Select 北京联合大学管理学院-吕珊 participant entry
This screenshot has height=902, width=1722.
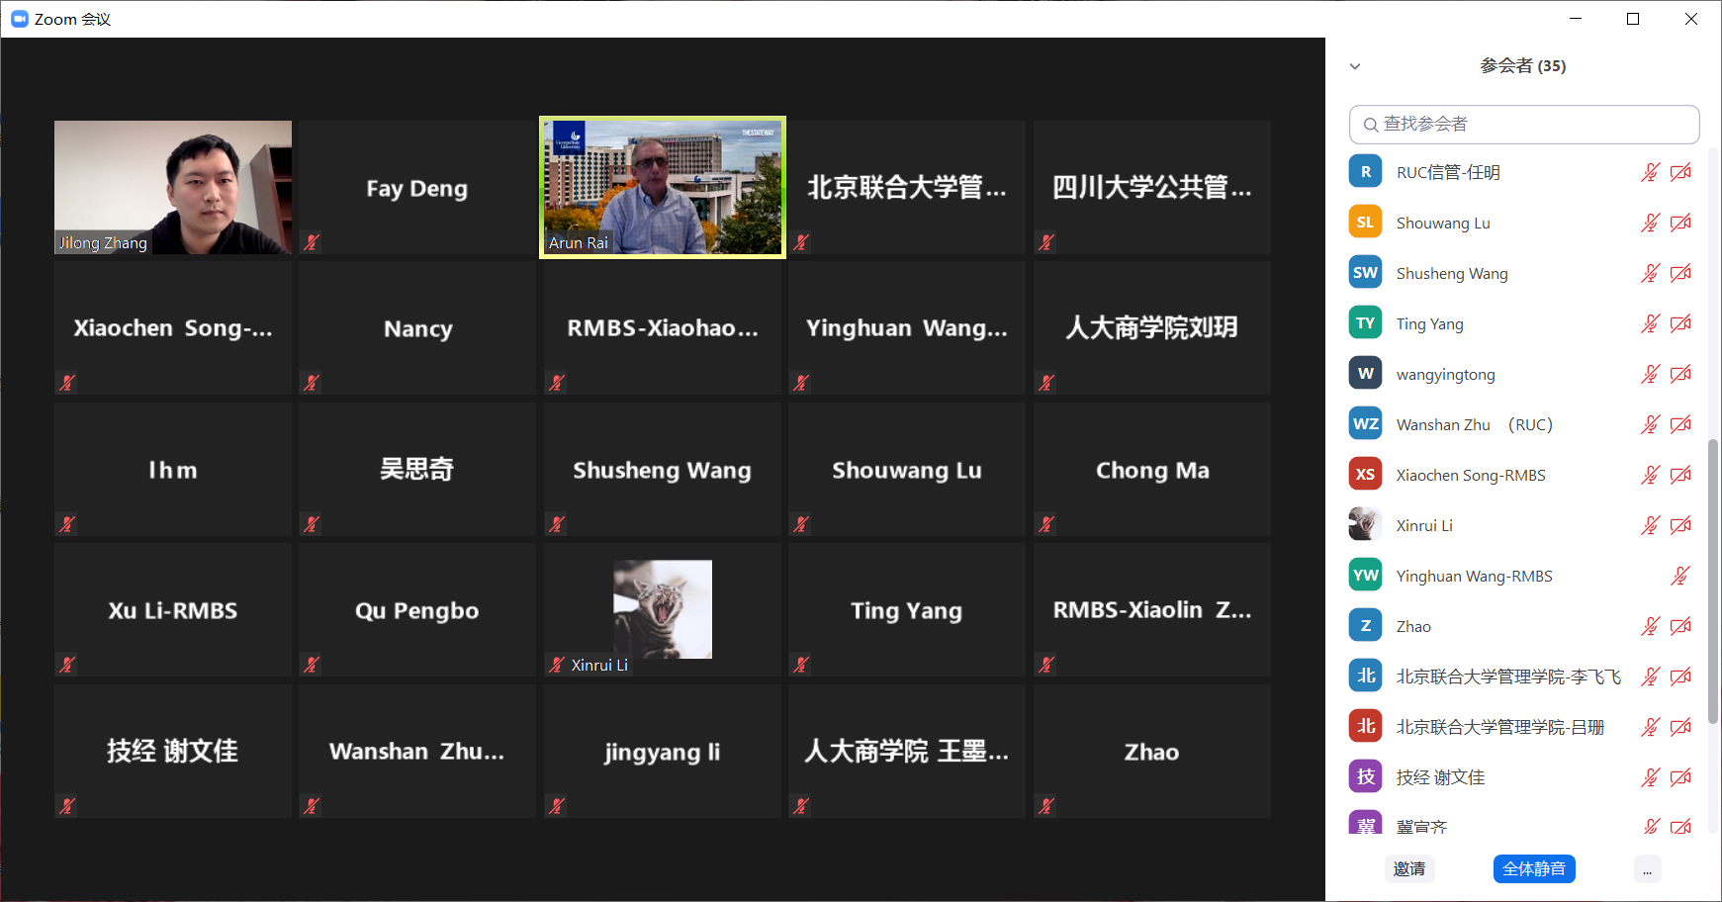[1499, 728]
